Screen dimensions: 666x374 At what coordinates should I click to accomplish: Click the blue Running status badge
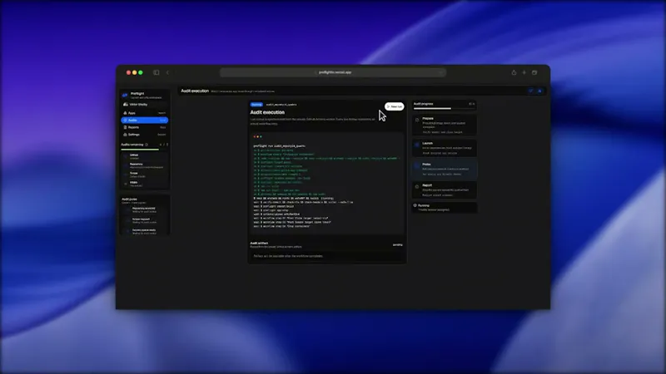(256, 105)
